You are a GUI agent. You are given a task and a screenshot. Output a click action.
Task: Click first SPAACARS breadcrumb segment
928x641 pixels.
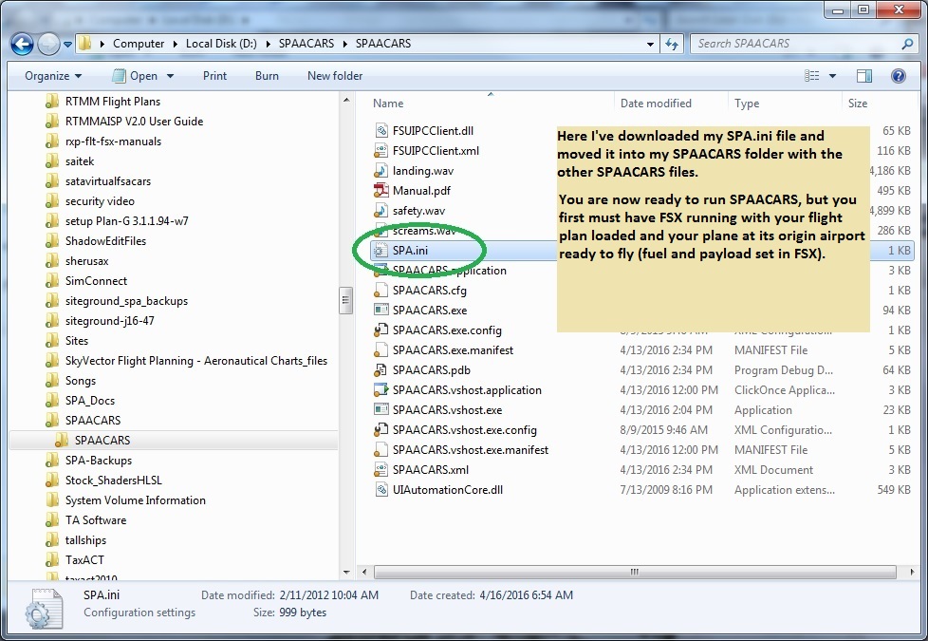click(306, 44)
